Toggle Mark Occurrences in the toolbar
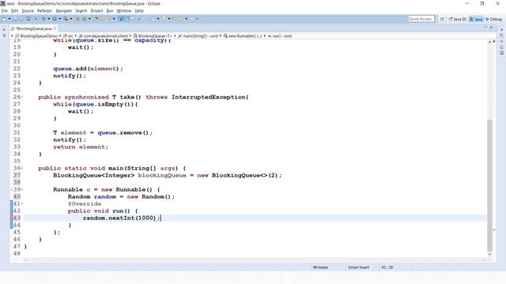506x284 pixels. click(121, 19)
